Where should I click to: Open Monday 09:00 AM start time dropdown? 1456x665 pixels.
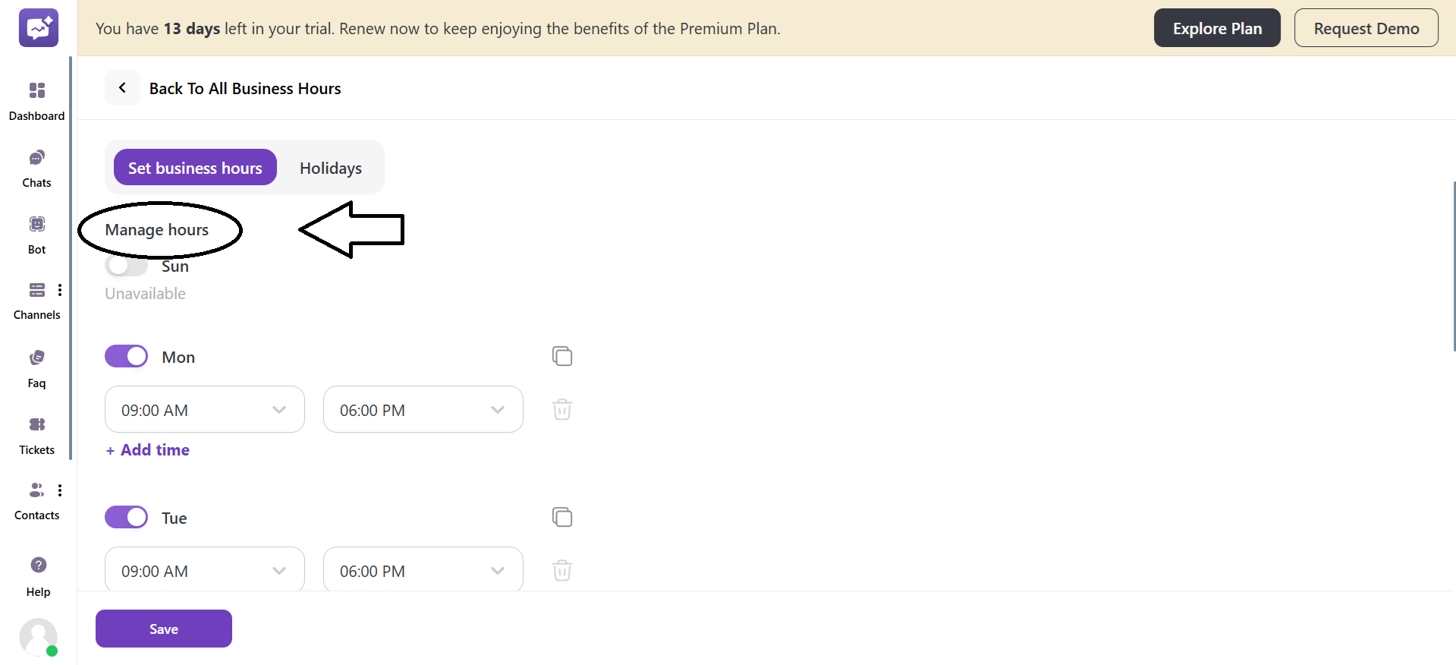click(x=205, y=410)
